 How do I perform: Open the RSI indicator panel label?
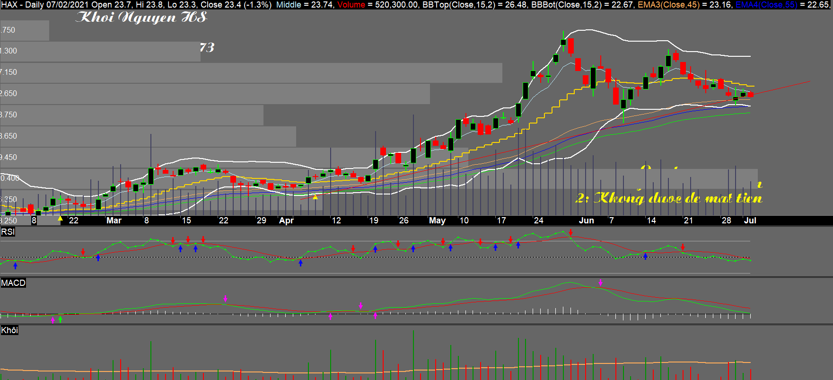tap(8, 231)
